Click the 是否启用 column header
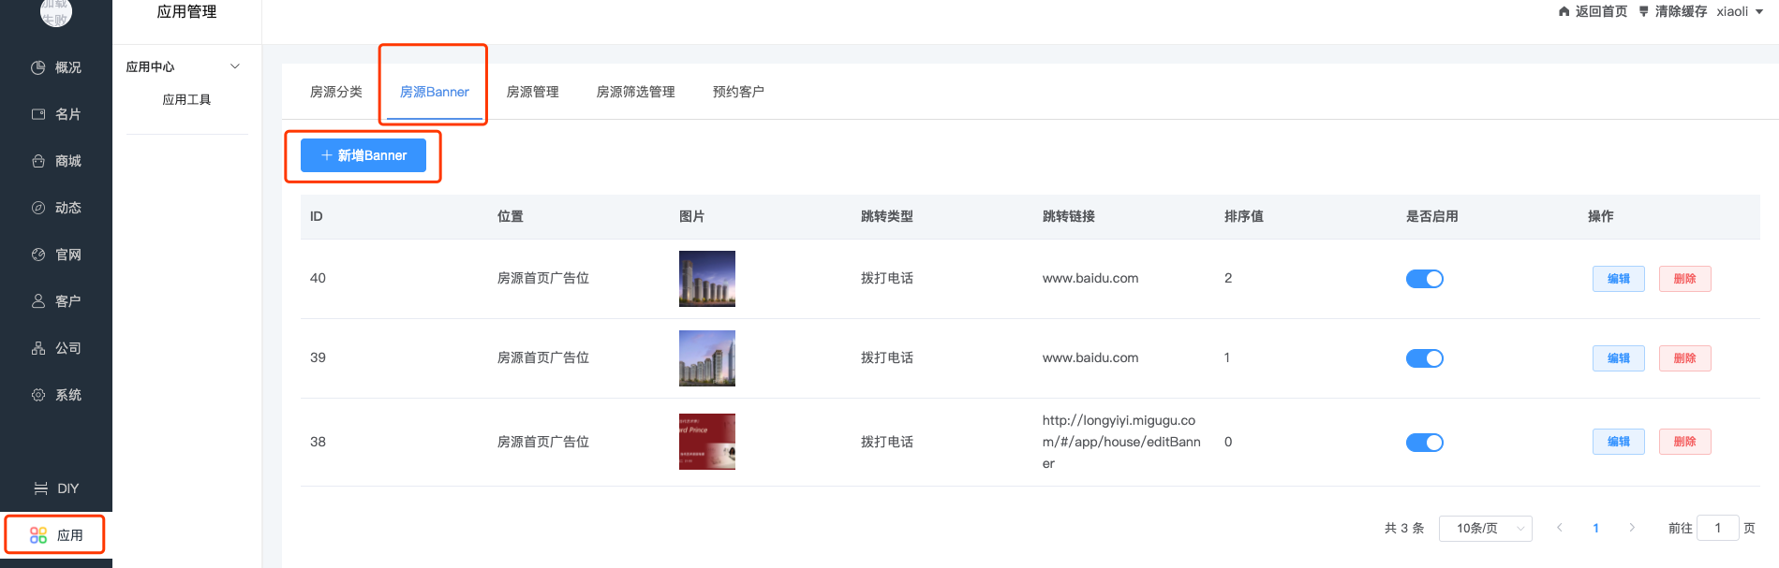The width and height of the screenshot is (1779, 568). click(1432, 216)
